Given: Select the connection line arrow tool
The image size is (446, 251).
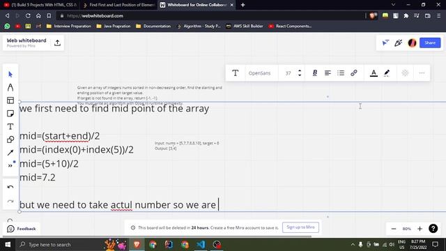Looking at the screenshot, I should coord(10,153).
